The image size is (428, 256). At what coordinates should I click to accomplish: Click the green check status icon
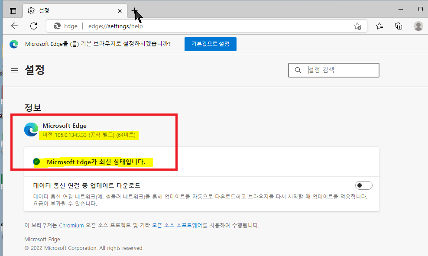click(36, 162)
